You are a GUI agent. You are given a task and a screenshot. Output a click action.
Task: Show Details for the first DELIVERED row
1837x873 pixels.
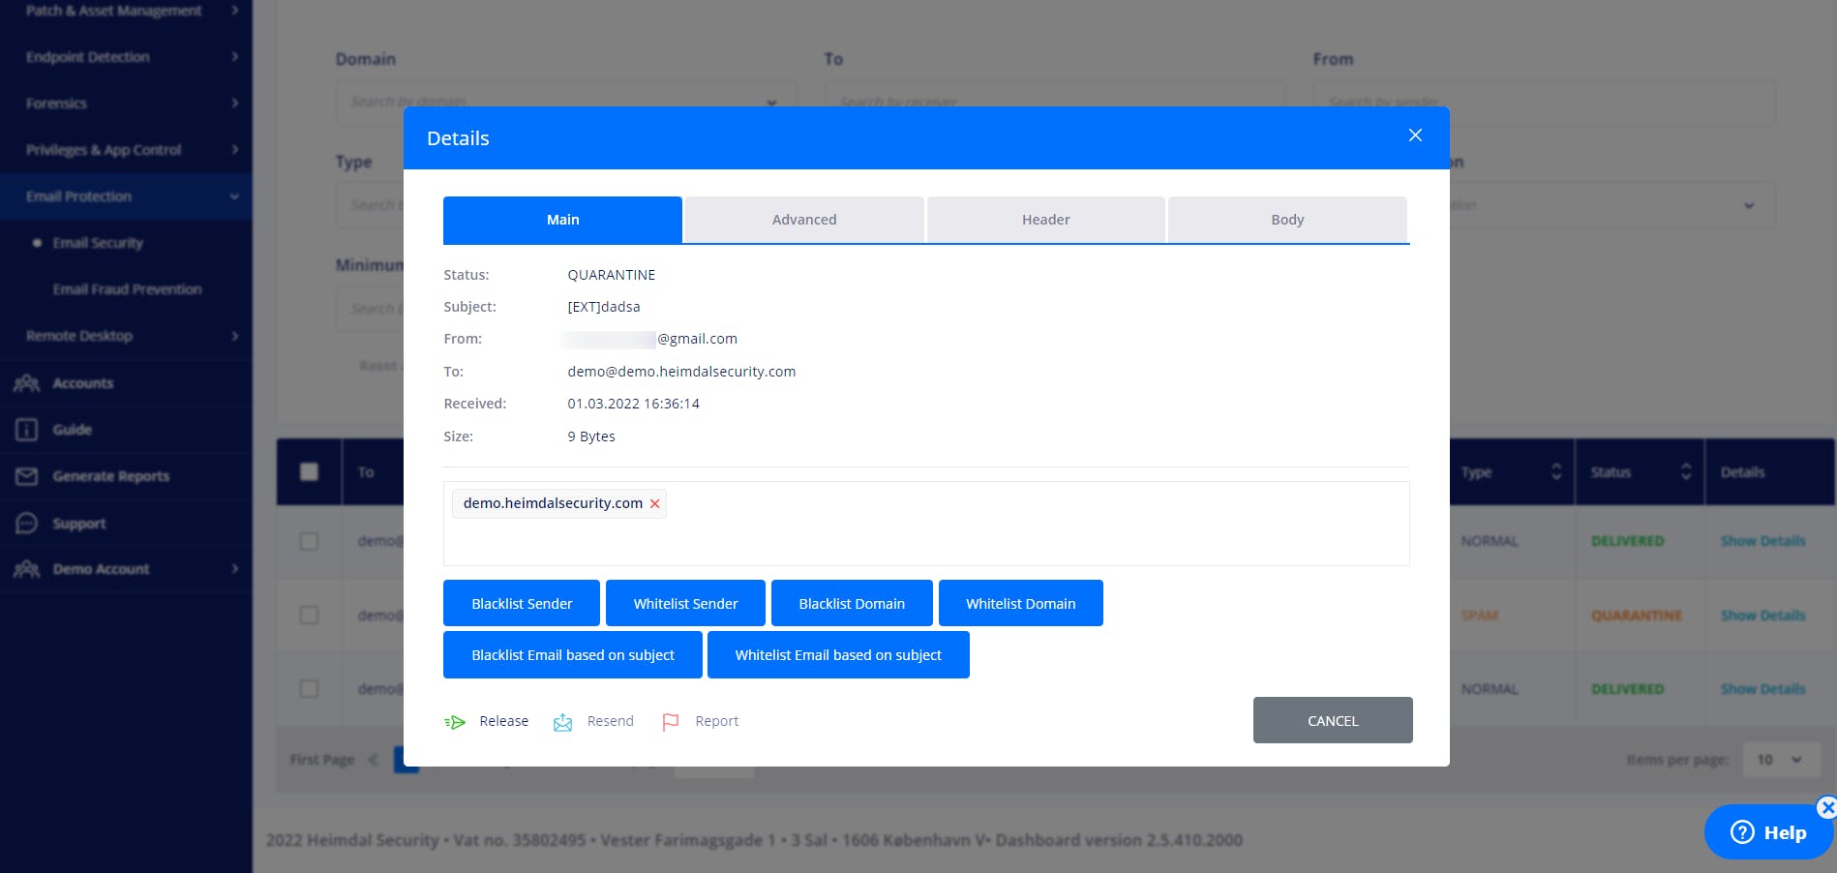pos(1762,541)
